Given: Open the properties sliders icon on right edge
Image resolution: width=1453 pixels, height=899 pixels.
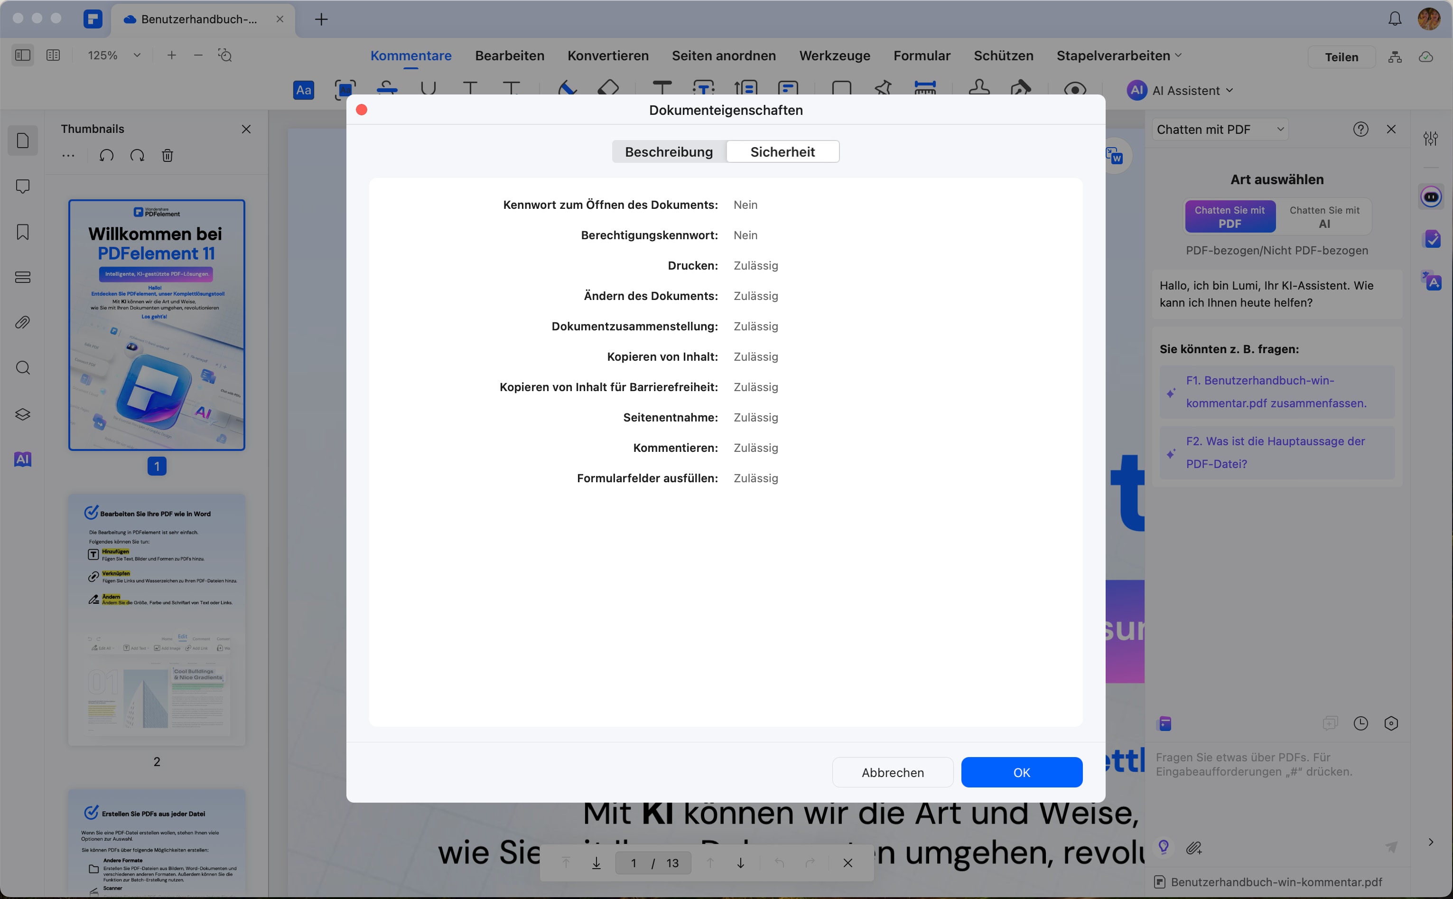Looking at the screenshot, I should click(x=1431, y=139).
